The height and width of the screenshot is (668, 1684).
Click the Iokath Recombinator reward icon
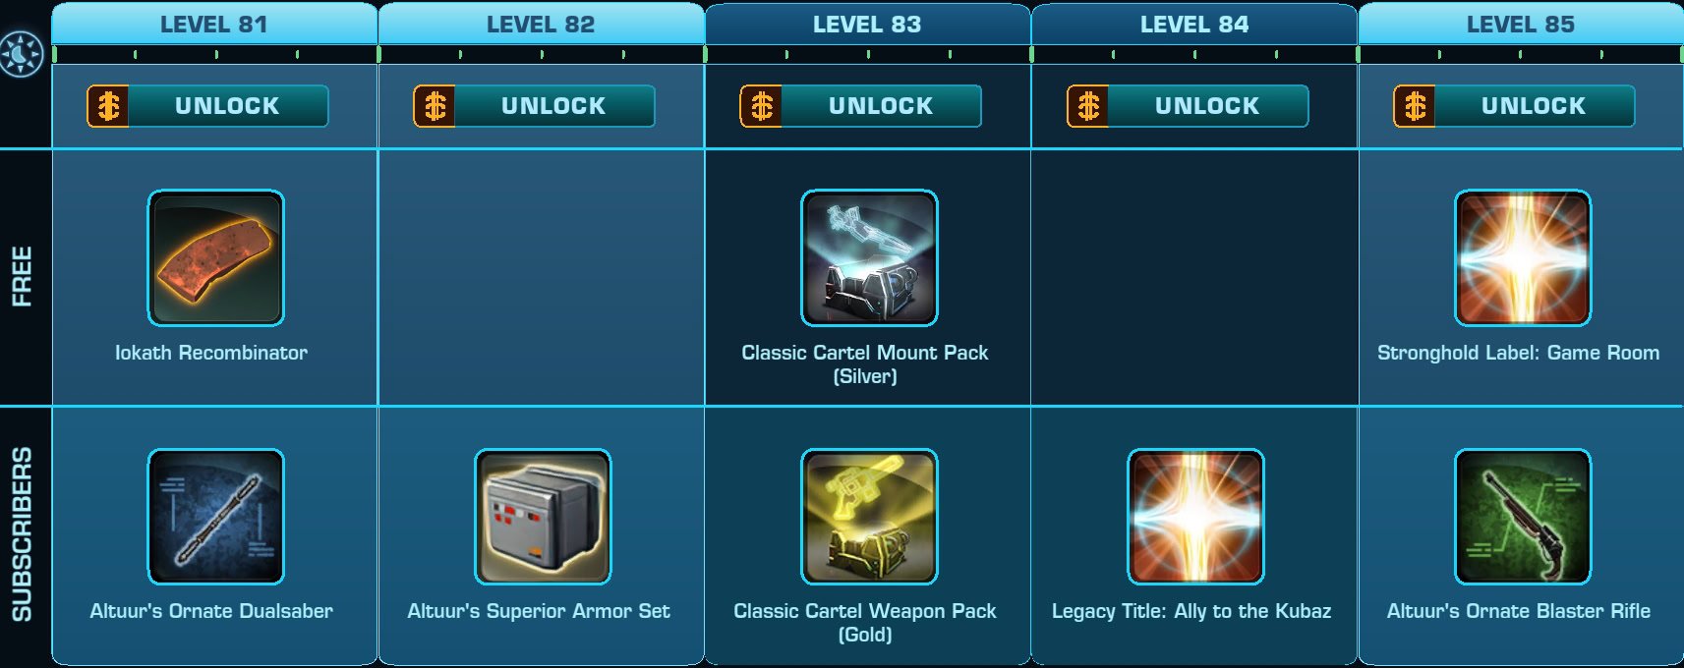(216, 258)
